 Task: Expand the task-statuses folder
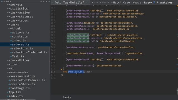pos(7,17)
